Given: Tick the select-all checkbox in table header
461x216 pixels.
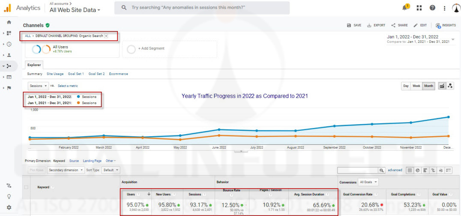Looking at the screenshot, I should click(26, 187).
